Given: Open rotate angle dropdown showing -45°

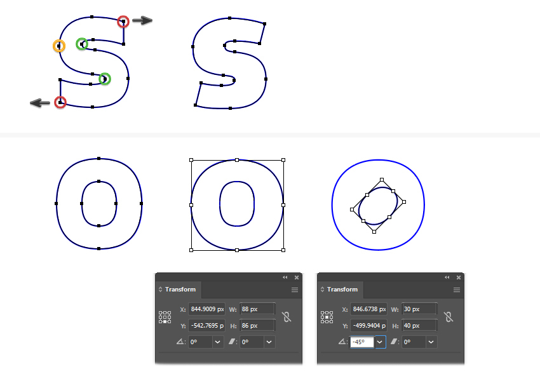Looking at the screenshot, I should pos(380,342).
